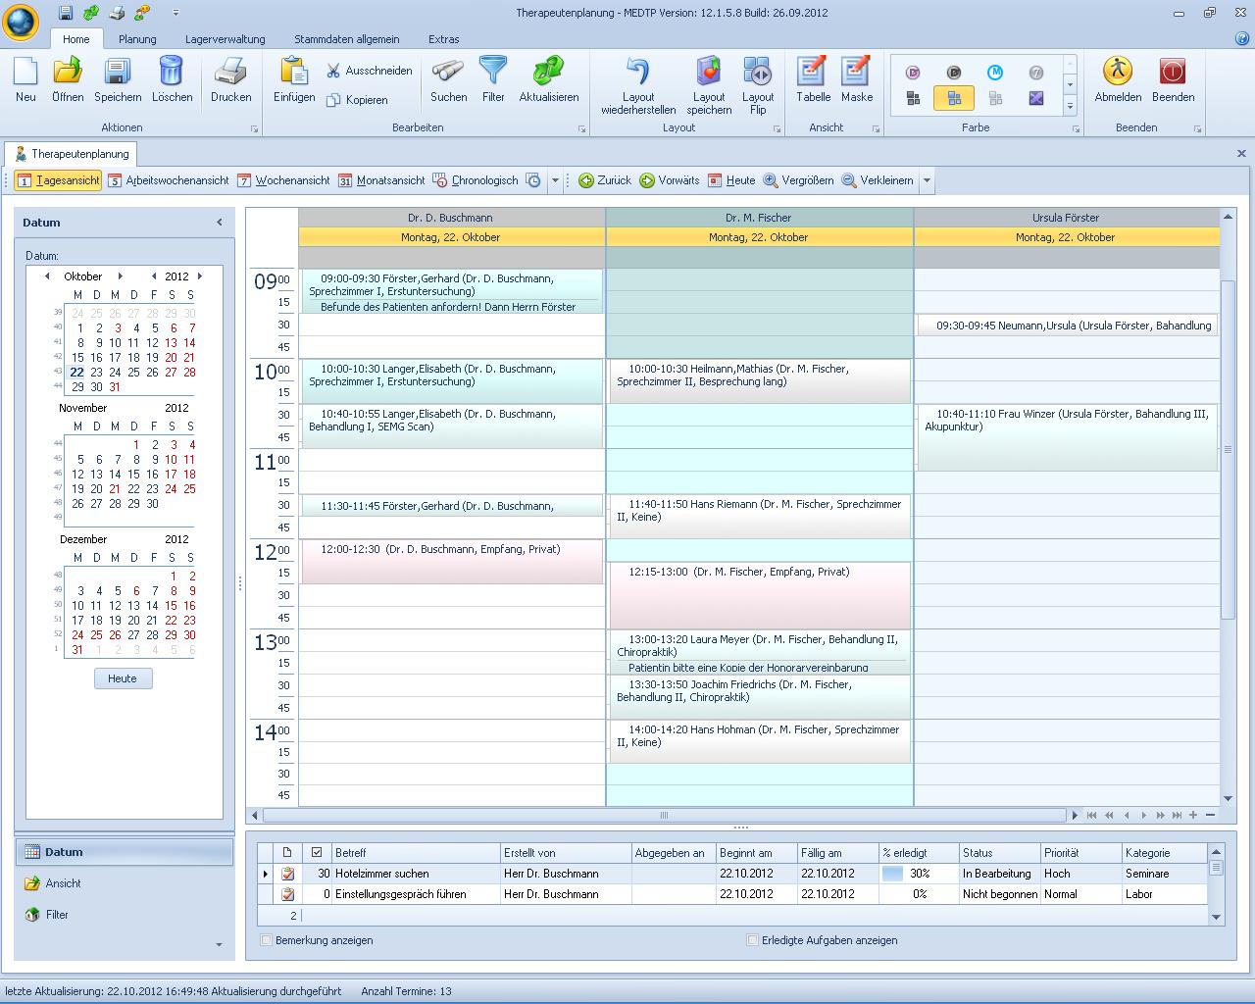The height and width of the screenshot is (1004, 1255).
Task: Click the Layout wiederherstellen icon
Action: coord(638,73)
